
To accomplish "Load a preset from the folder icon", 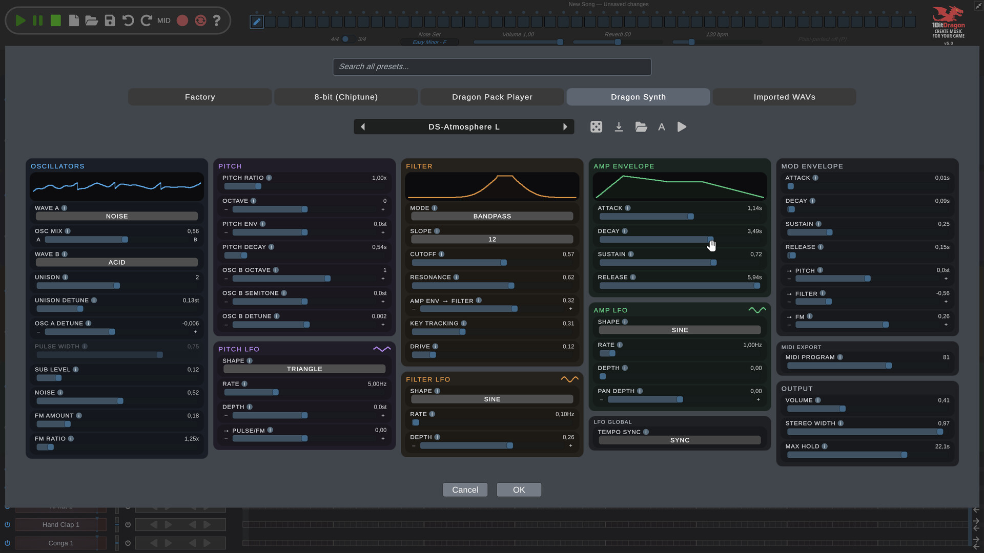I will point(641,127).
